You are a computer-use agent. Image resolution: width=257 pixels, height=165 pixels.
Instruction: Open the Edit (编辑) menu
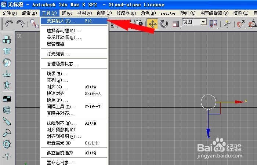click(x=29, y=13)
